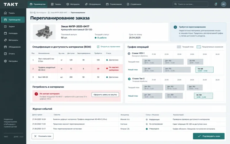Select the Болт М8×20 table row
This screenshot has width=230, height=144.
pyautogui.click(x=76, y=77)
